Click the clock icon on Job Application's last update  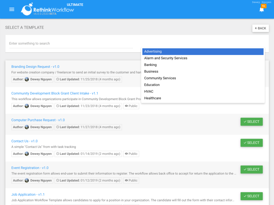click(57, 204)
